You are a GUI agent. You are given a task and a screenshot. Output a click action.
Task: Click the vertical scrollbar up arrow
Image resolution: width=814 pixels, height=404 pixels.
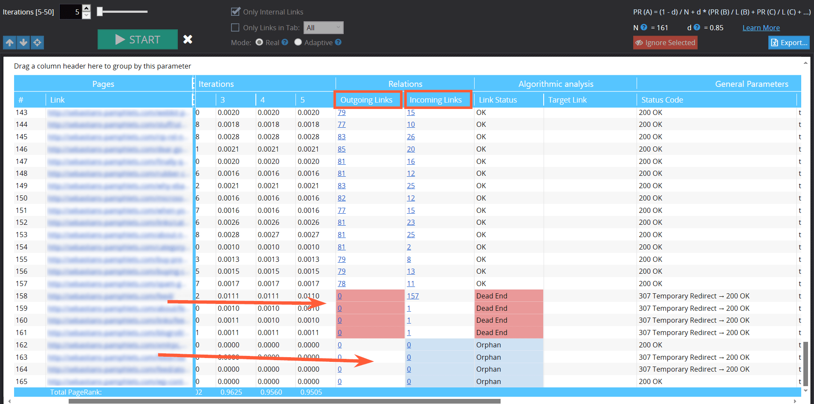click(805, 63)
